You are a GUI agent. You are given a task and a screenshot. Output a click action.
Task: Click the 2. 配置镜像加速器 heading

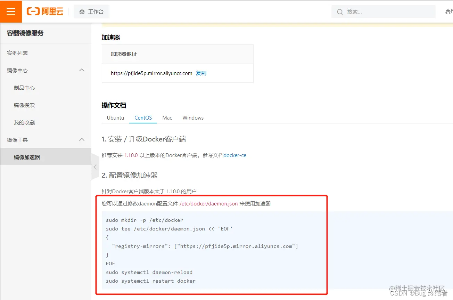[130, 175]
